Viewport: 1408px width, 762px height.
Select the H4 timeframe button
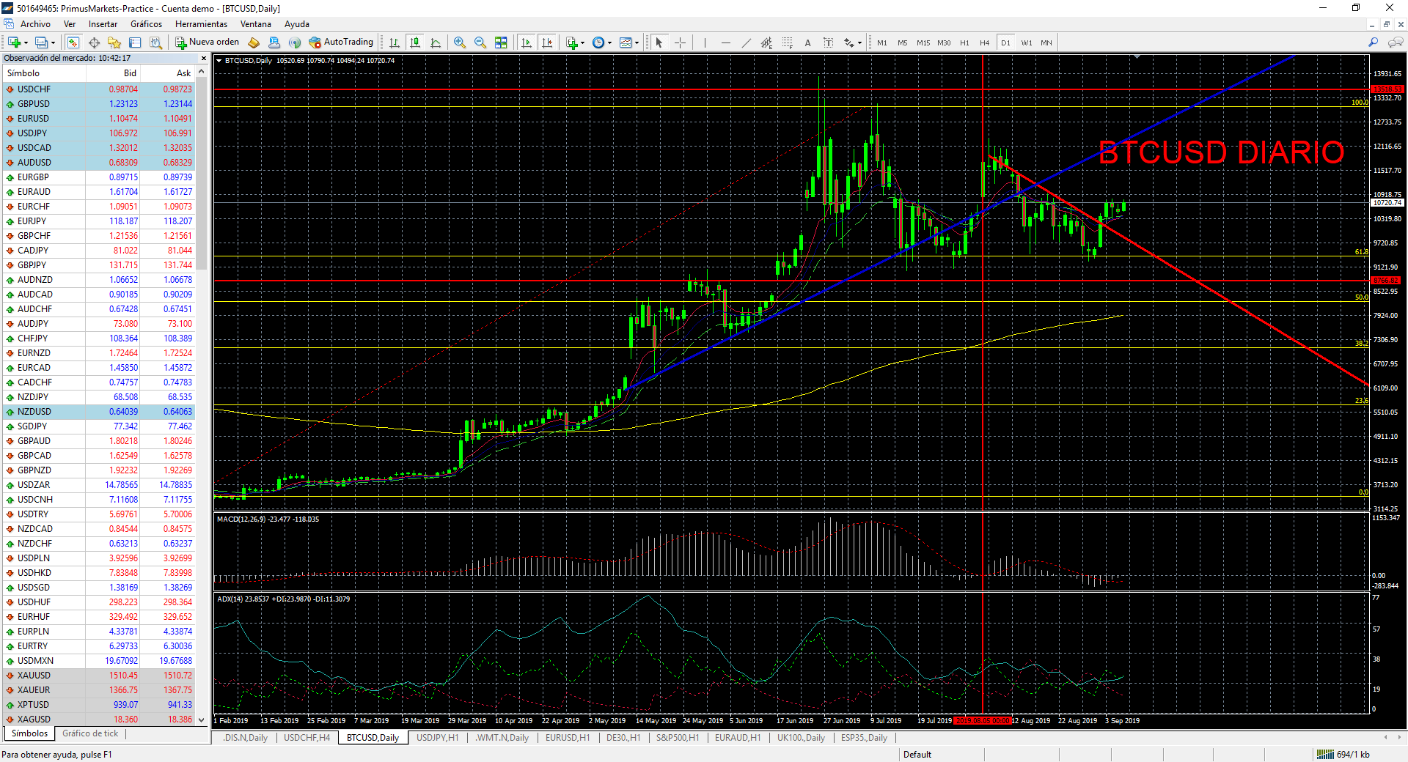[984, 42]
